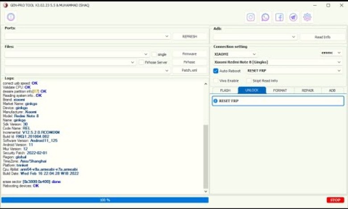The width and height of the screenshot is (348, 209).
Task: Open the Instagram icon link
Action: click(251, 17)
